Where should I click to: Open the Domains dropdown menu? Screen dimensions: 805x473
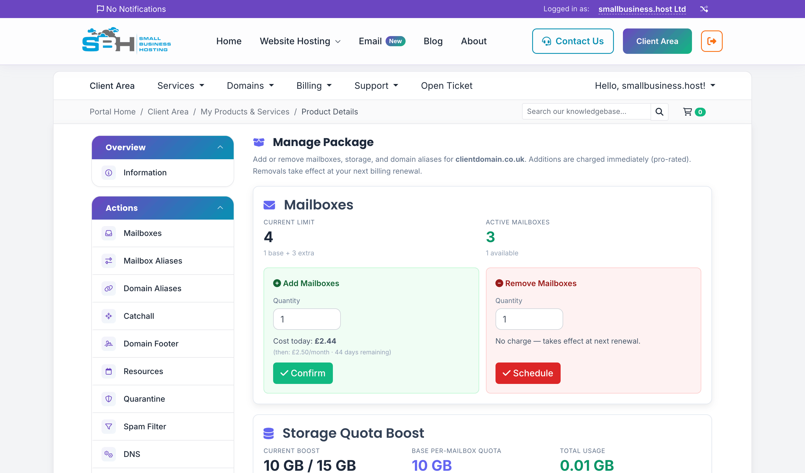250,86
